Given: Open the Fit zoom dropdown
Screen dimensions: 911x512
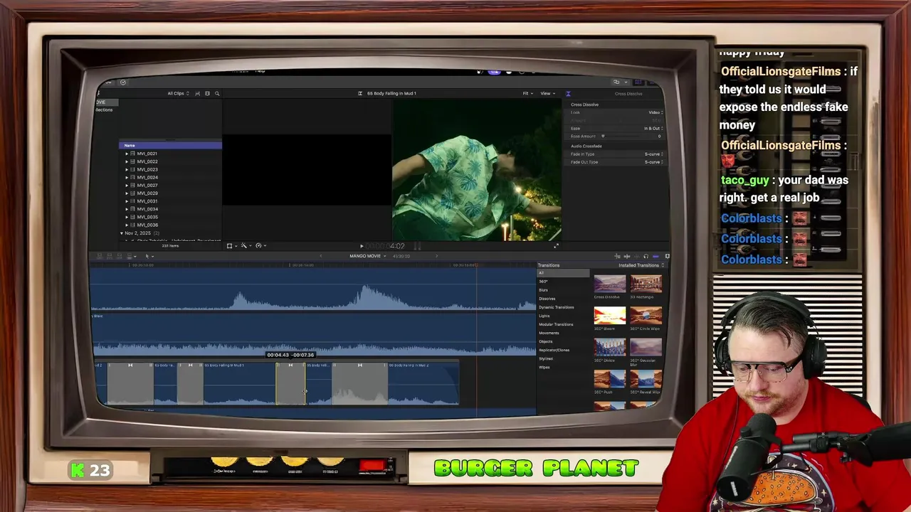Looking at the screenshot, I should 527,93.
